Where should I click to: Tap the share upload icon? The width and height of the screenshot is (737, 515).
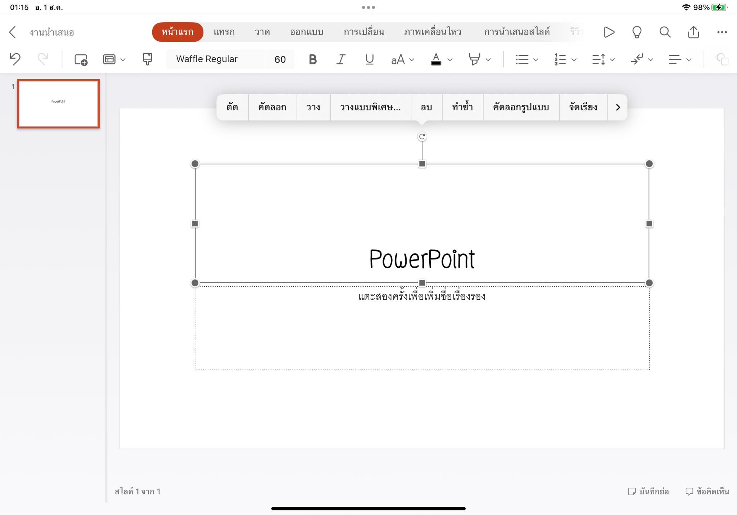pyautogui.click(x=693, y=32)
